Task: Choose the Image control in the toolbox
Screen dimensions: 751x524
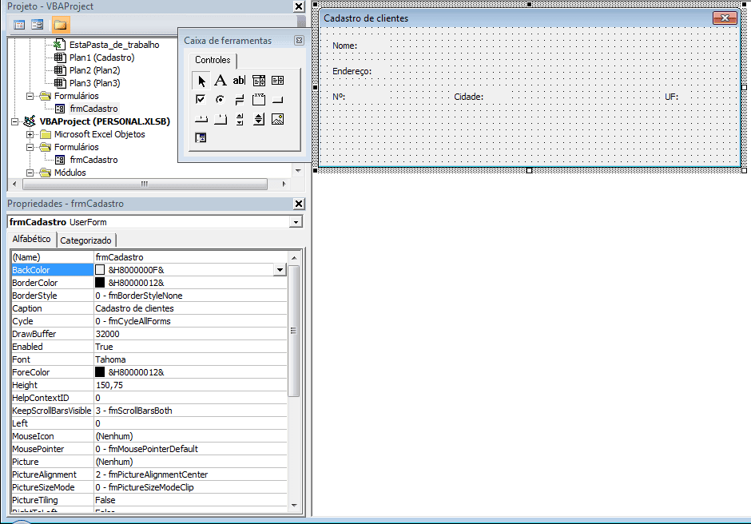Action: (x=276, y=118)
